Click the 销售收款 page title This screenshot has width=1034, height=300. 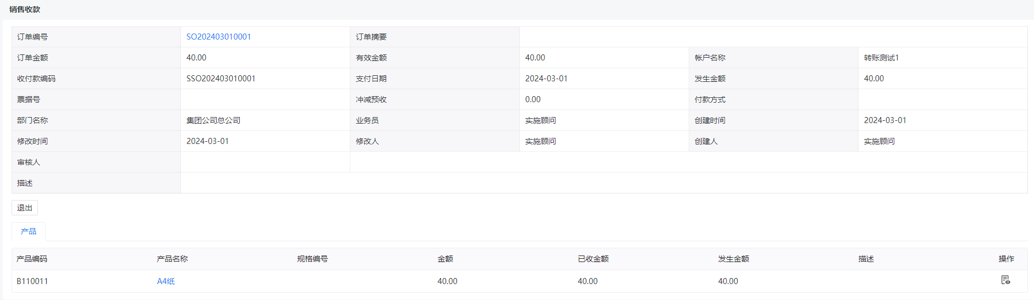pyautogui.click(x=25, y=9)
